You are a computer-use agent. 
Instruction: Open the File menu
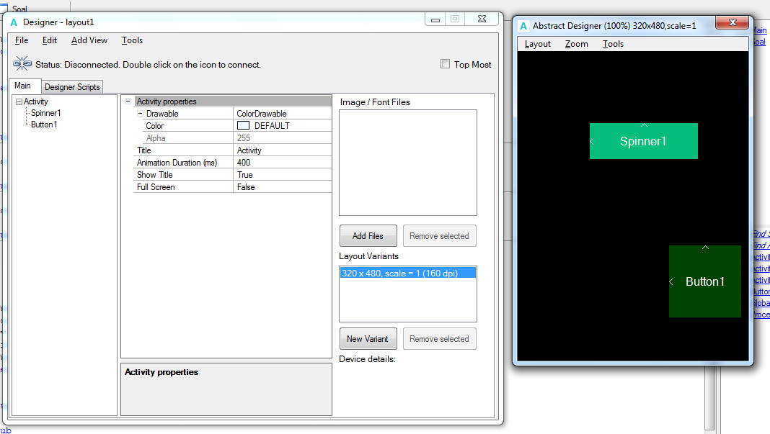pyautogui.click(x=22, y=40)
